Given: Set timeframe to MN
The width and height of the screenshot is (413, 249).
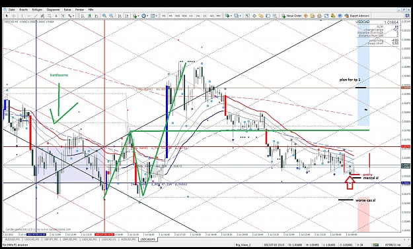Looking at the screenshot, I should click(219, 16).
